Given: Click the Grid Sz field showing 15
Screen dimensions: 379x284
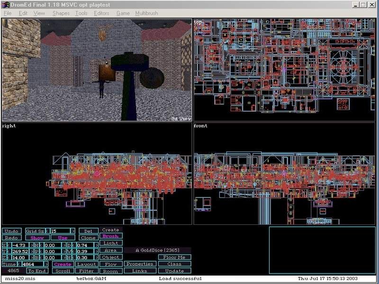Looking at the screenshot, I should click(x=61, y=231).
